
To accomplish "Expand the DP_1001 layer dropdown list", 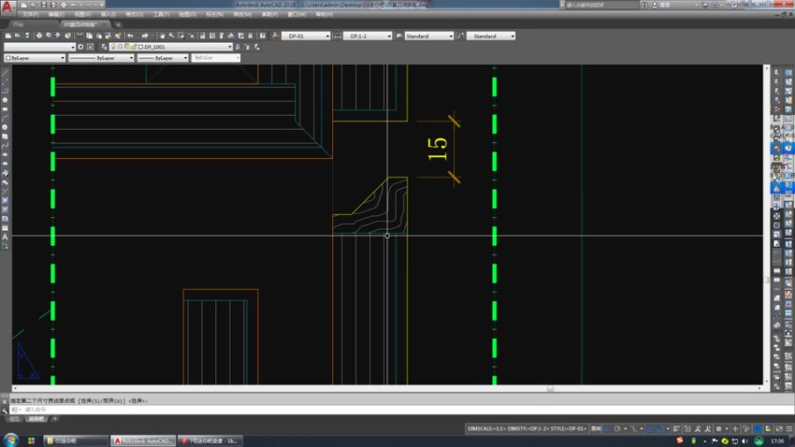I will (x=229, y=47).
